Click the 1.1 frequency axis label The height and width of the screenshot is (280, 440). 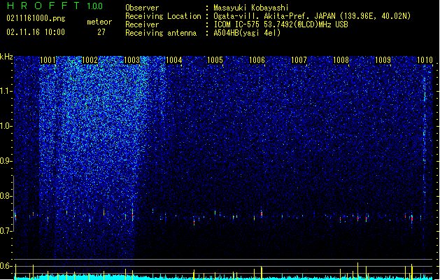pyautogui.click(x=6, y=91)
